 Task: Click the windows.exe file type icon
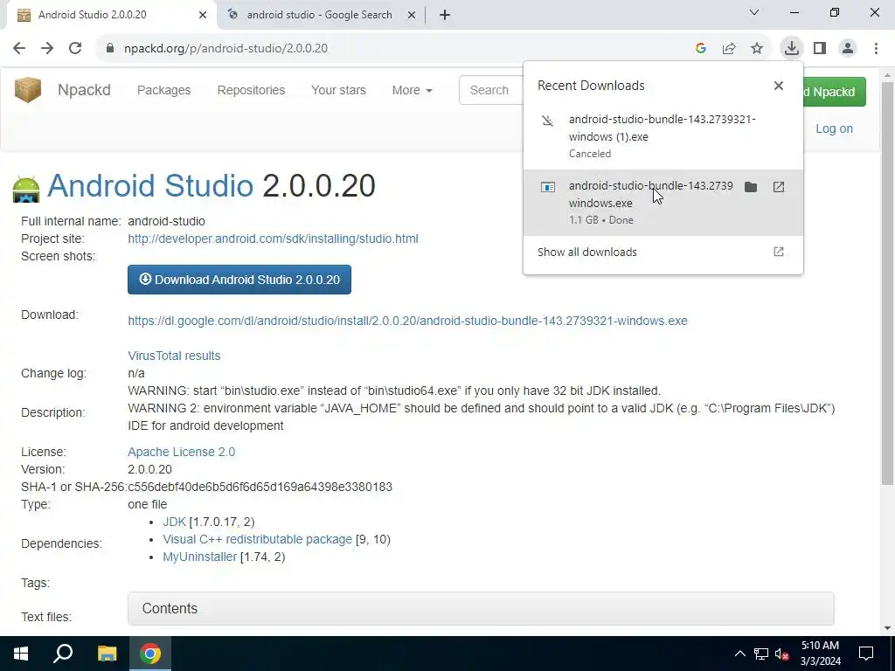coord(547,187)
